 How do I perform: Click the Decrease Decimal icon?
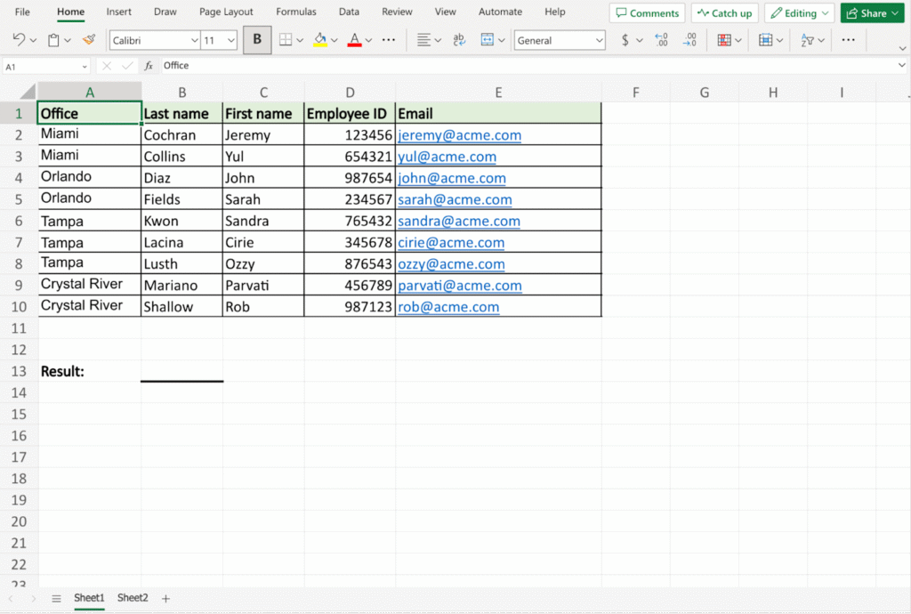pyautogui.click(x=689, y=39)
